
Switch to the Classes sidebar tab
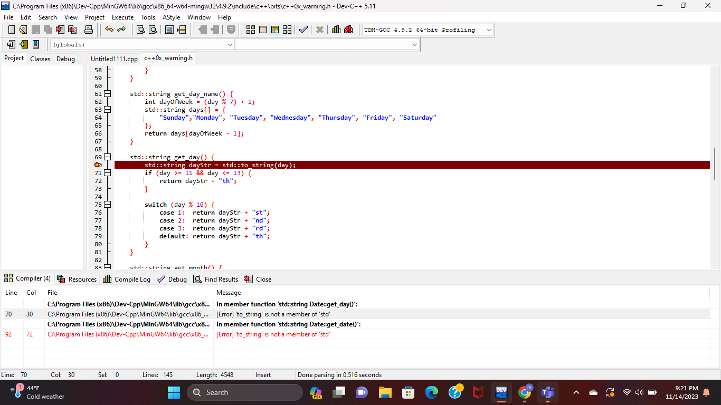[x=40, y=59]
